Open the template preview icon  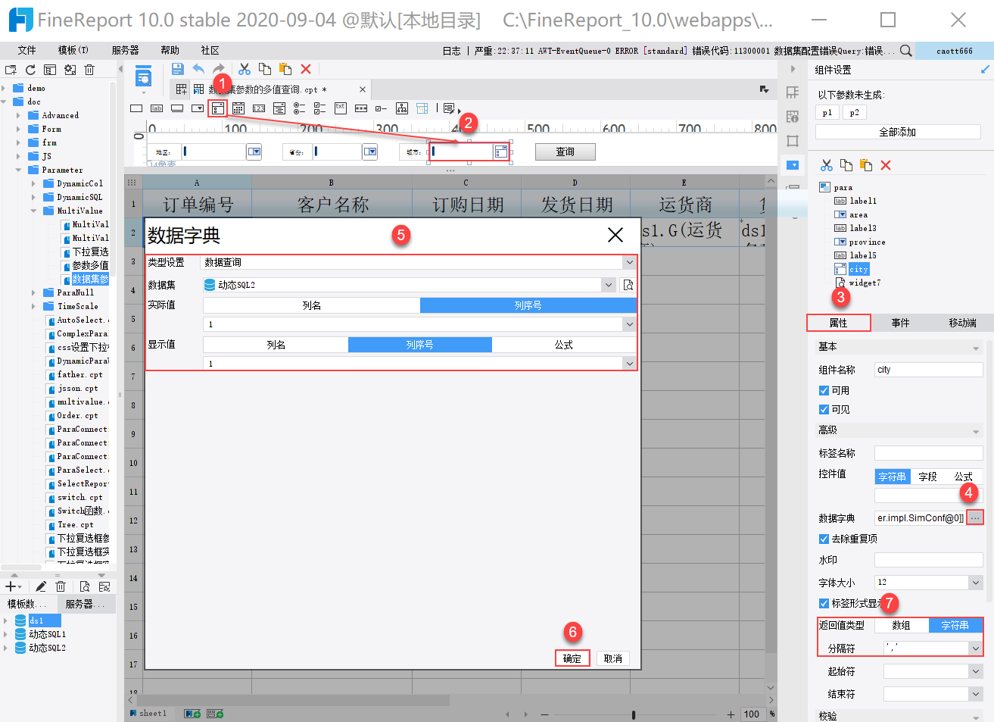(x=143, y=77)
